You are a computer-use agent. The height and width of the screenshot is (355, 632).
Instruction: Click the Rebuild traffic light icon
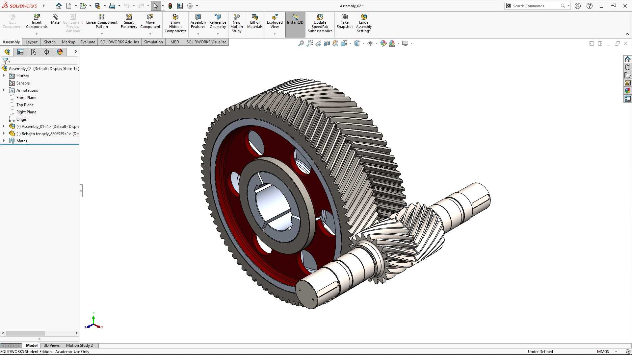click(x=170, y=6)
